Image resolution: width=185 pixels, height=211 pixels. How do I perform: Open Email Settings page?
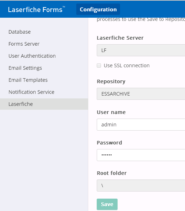(25, 68)
